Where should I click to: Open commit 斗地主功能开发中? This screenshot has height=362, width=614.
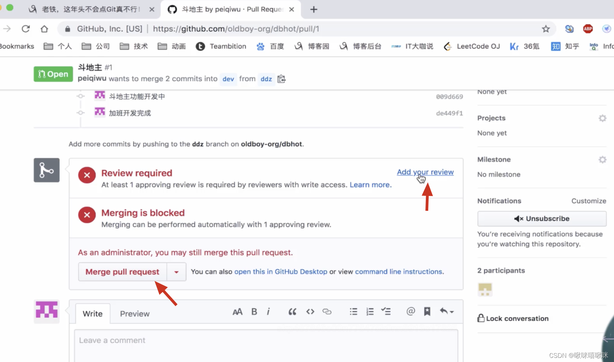(137, 97)
